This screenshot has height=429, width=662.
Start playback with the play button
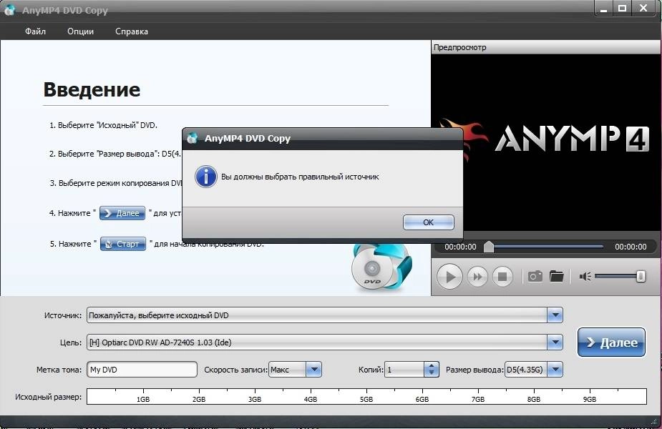449,277
